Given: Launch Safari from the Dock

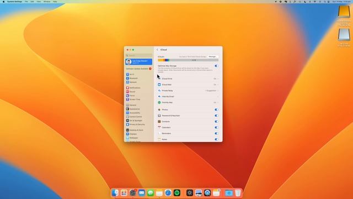Looking at the screenshot, I should click(168, 193).
